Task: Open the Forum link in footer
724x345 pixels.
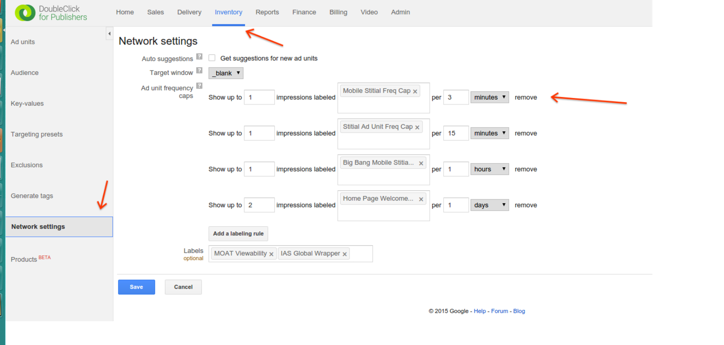Action: (499, 311)
